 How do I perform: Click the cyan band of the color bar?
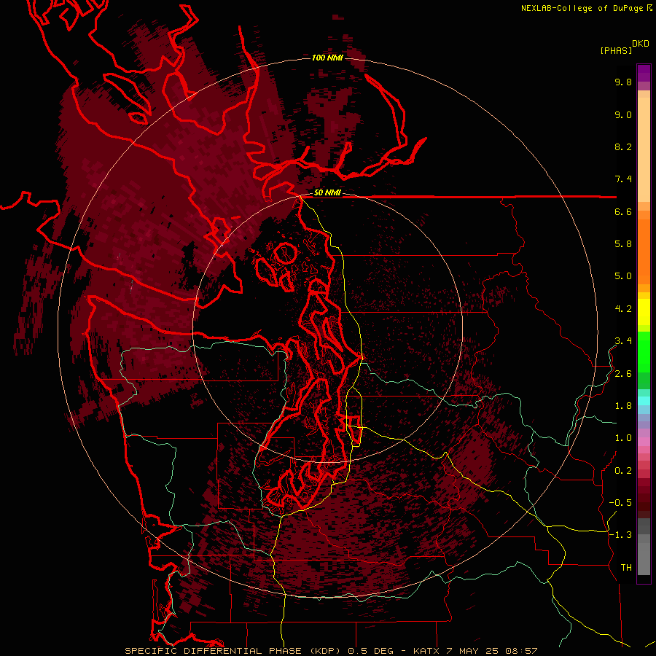tap(644, 401)
